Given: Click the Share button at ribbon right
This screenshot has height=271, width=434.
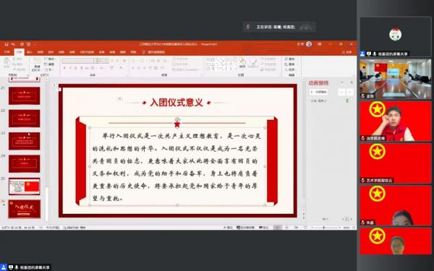Looking at the screenshot, I should point(347,52).
